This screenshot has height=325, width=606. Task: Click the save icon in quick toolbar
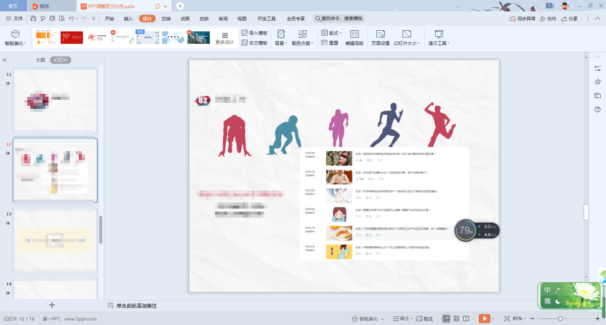[x=33, y=19]
